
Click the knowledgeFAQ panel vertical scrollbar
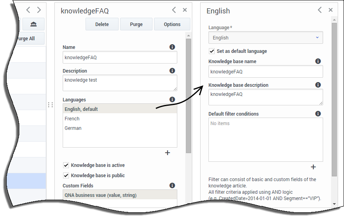click(188, 96)
